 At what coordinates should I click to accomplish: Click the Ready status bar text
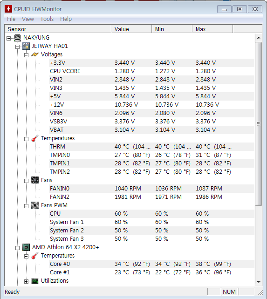[x=12, y=292]
